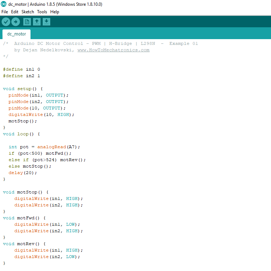This screenshot has height=271, width=271.
Task: Click the 'void motFwd() {' definition line
Action: (x=24, y=218)
